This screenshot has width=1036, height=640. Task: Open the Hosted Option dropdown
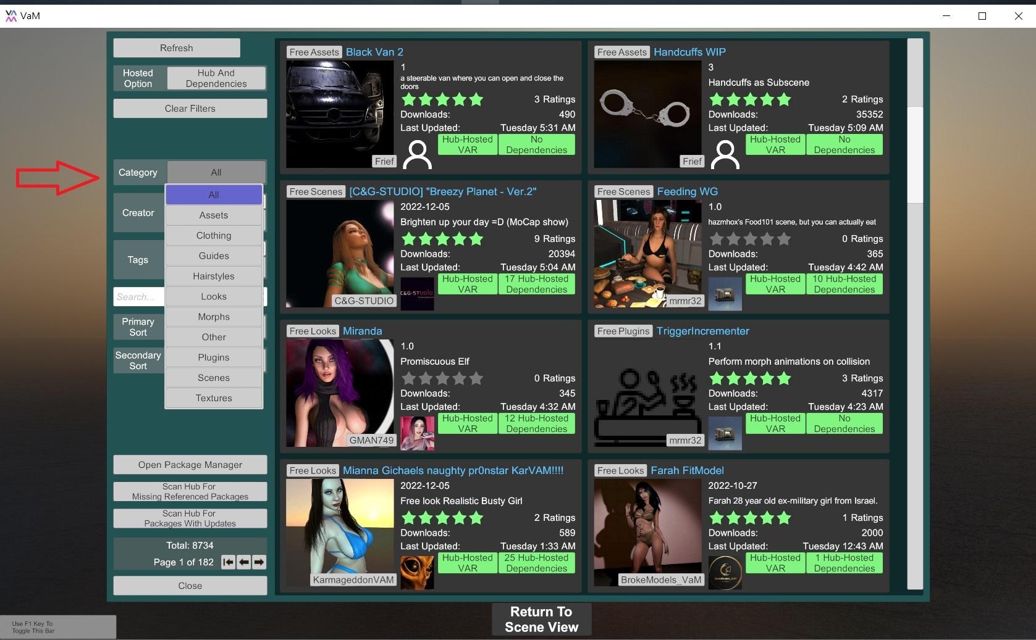tap(216, 78)
